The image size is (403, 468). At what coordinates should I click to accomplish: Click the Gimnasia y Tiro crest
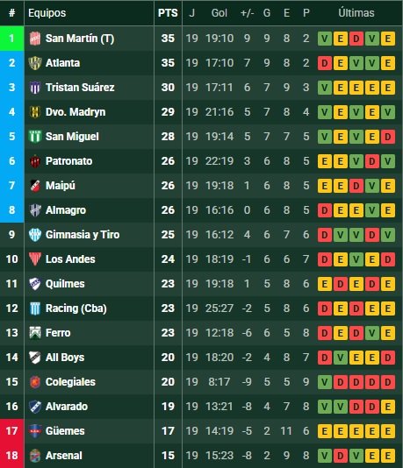point(35,235)
